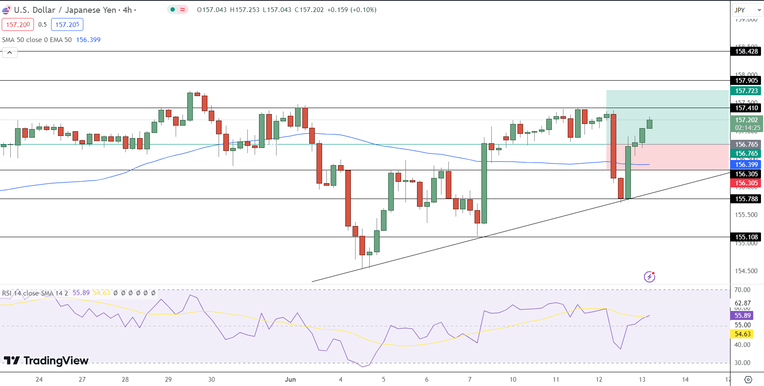
Task: Click the yellow 54.63 axis label
Action: point(742,334)
